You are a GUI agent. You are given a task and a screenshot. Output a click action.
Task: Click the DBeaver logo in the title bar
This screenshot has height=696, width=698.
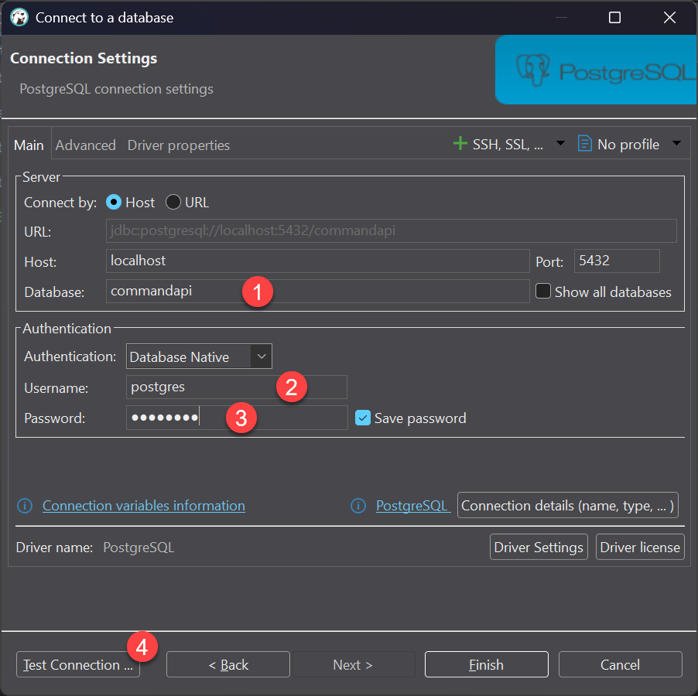click(x=19, y=17)
